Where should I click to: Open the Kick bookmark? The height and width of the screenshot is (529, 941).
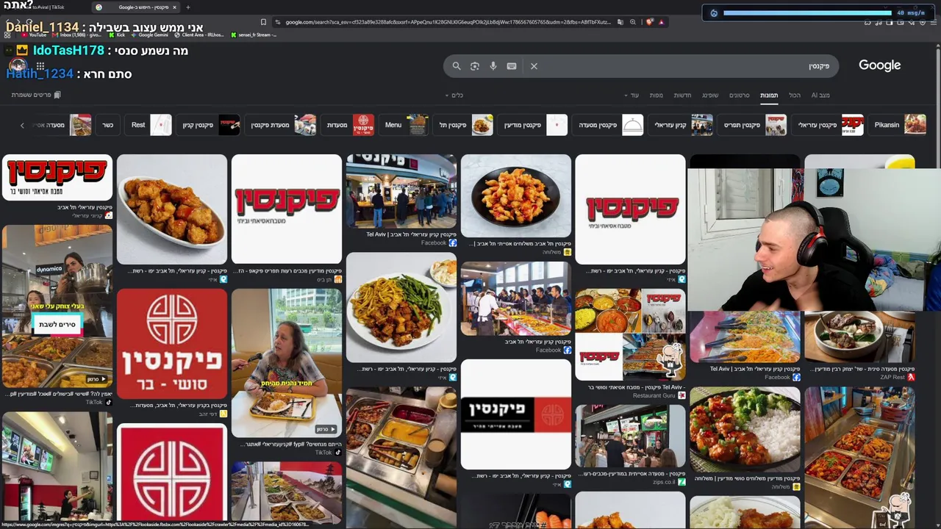117,35
